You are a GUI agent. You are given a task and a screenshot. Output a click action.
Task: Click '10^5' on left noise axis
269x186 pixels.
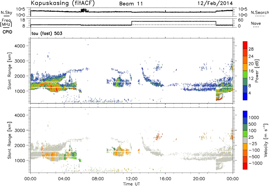tap(21, 9)
